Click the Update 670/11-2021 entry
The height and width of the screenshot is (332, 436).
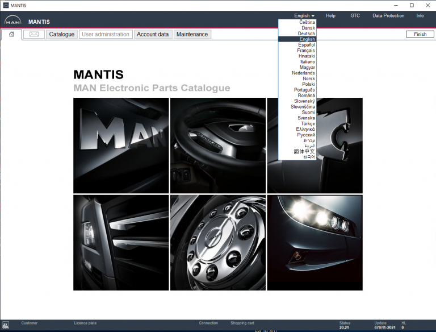pyautogui.click(x=384, y=325)
